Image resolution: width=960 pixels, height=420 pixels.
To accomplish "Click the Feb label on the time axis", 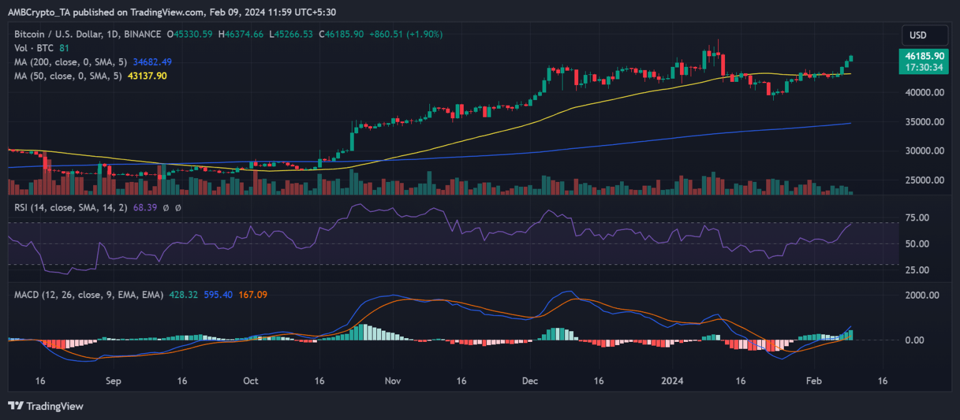I will click(x=813, y=380).
